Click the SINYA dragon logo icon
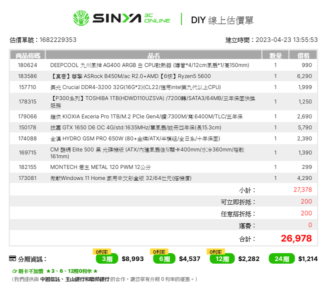This screenshot has width=327, height=291. (81, 18)
